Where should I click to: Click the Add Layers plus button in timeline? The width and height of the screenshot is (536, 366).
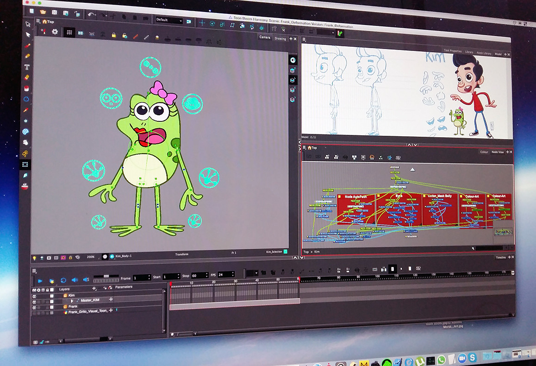point(94,288)
